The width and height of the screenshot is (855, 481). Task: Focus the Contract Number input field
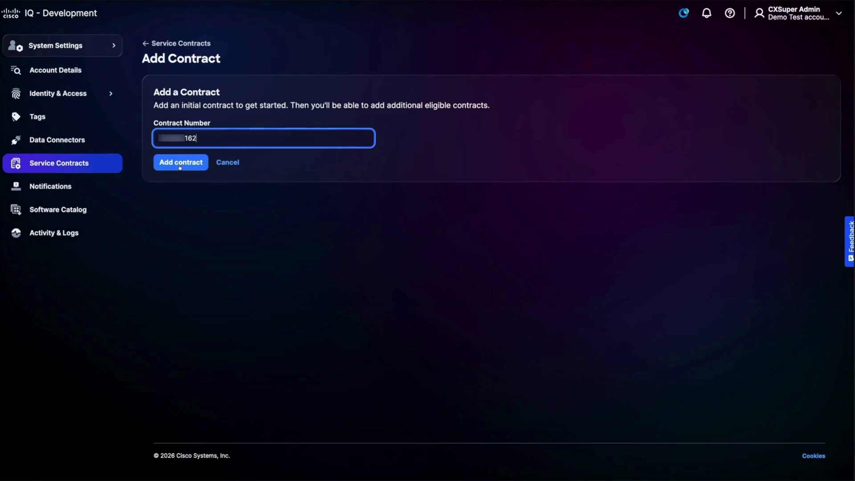[264, 138]
